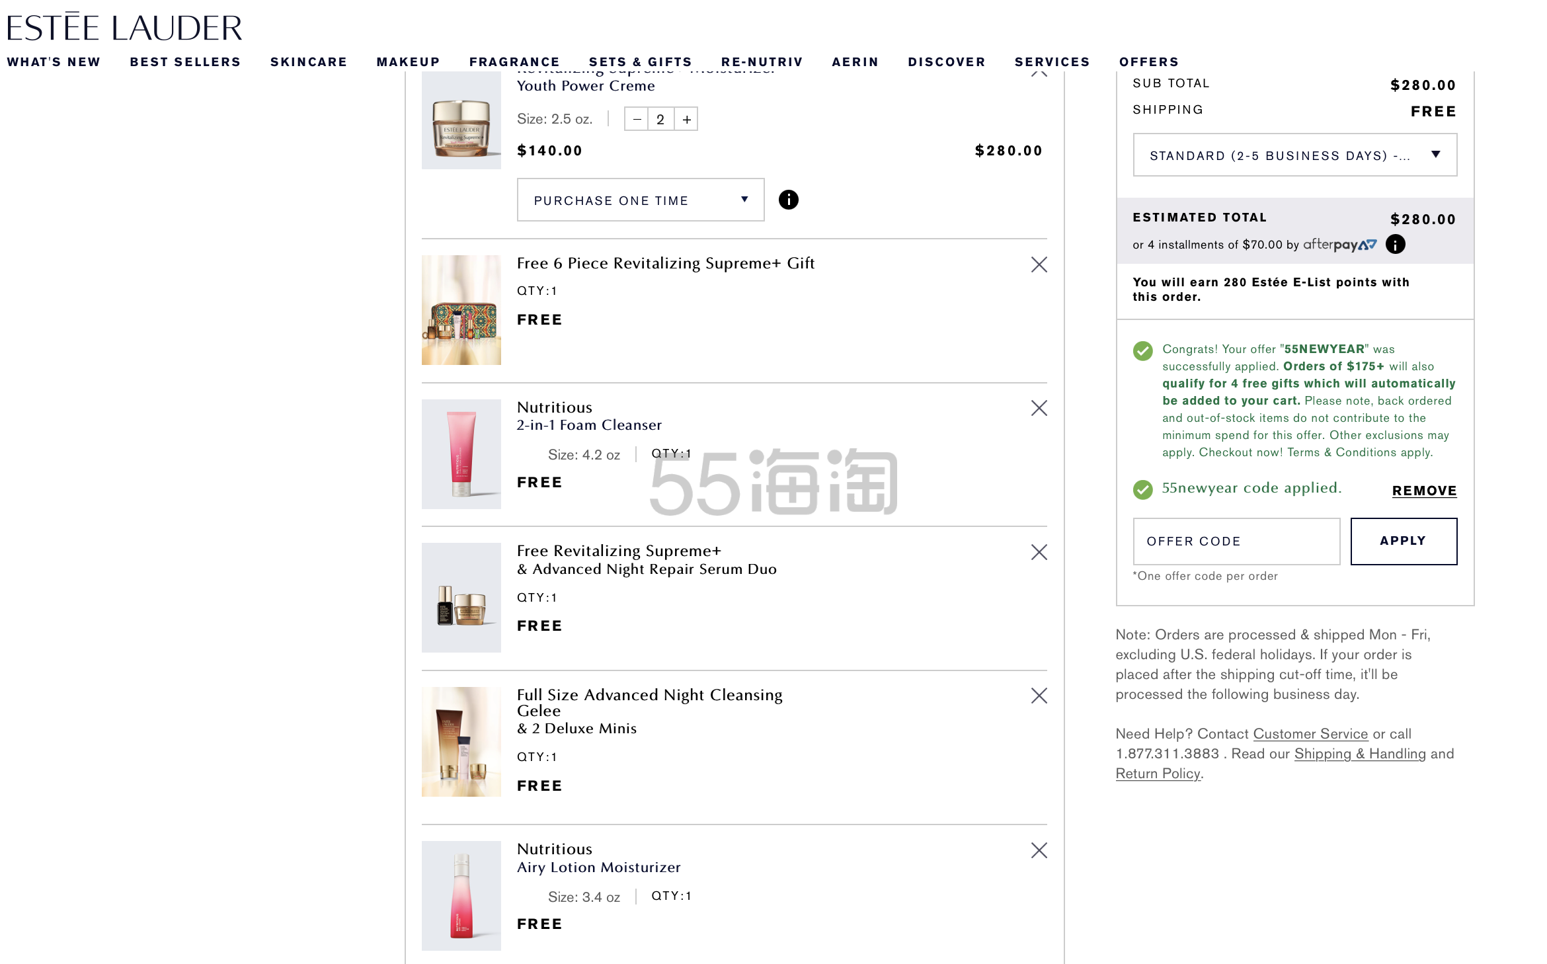Remove Free 6 Piece Revitalizing Supreme+ Gift
Viewport: 1547px width, 964px height.
pyautogui.click(x=1039, y=264)
